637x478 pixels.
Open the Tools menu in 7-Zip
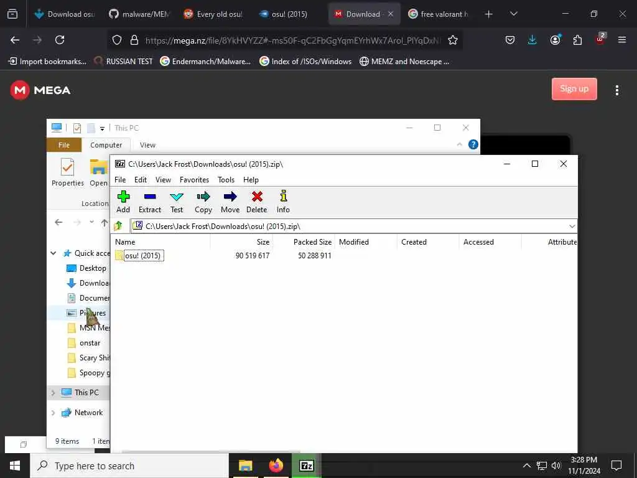(226, 180)
